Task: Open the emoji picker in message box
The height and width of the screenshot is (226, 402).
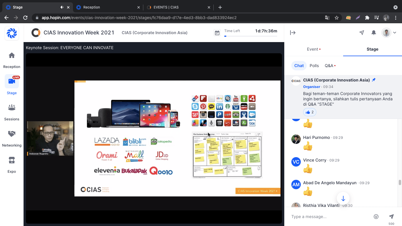Action: 376,217
